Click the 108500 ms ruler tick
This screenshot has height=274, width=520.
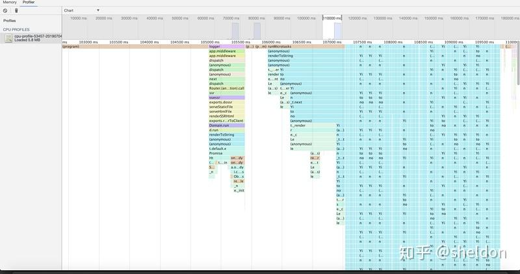pos(423,42)
